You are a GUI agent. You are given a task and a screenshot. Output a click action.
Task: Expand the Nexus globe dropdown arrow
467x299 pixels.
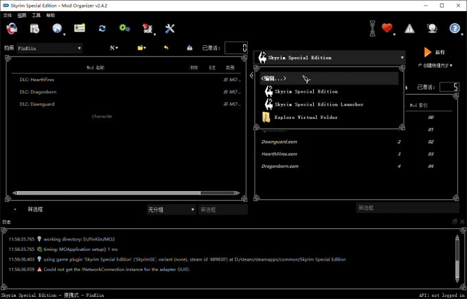[64, 34]
